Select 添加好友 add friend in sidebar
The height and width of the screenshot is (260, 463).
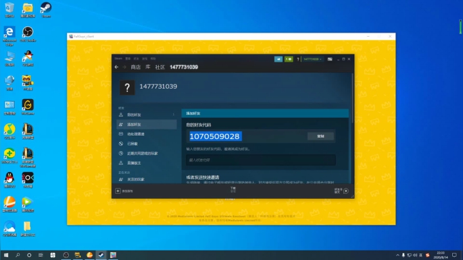147,124
